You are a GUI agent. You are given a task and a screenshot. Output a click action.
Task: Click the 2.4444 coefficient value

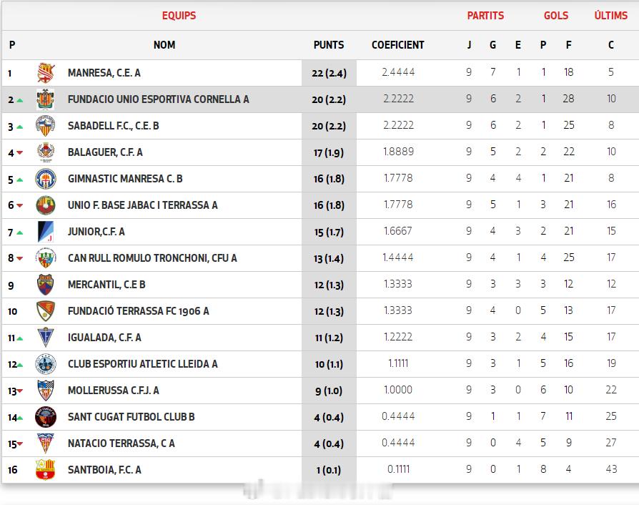(398, 72)
